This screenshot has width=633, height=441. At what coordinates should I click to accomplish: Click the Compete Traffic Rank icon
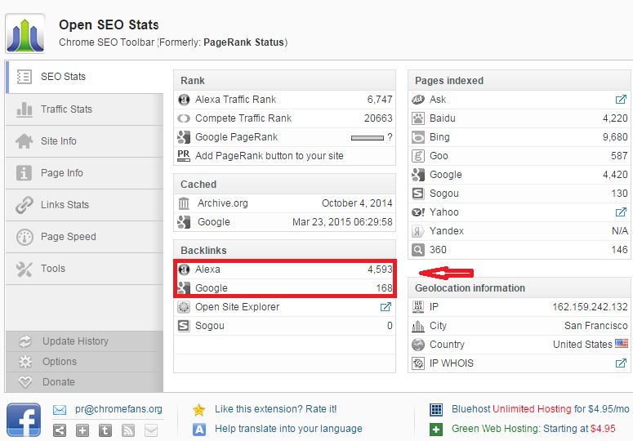tap(184, 118)
